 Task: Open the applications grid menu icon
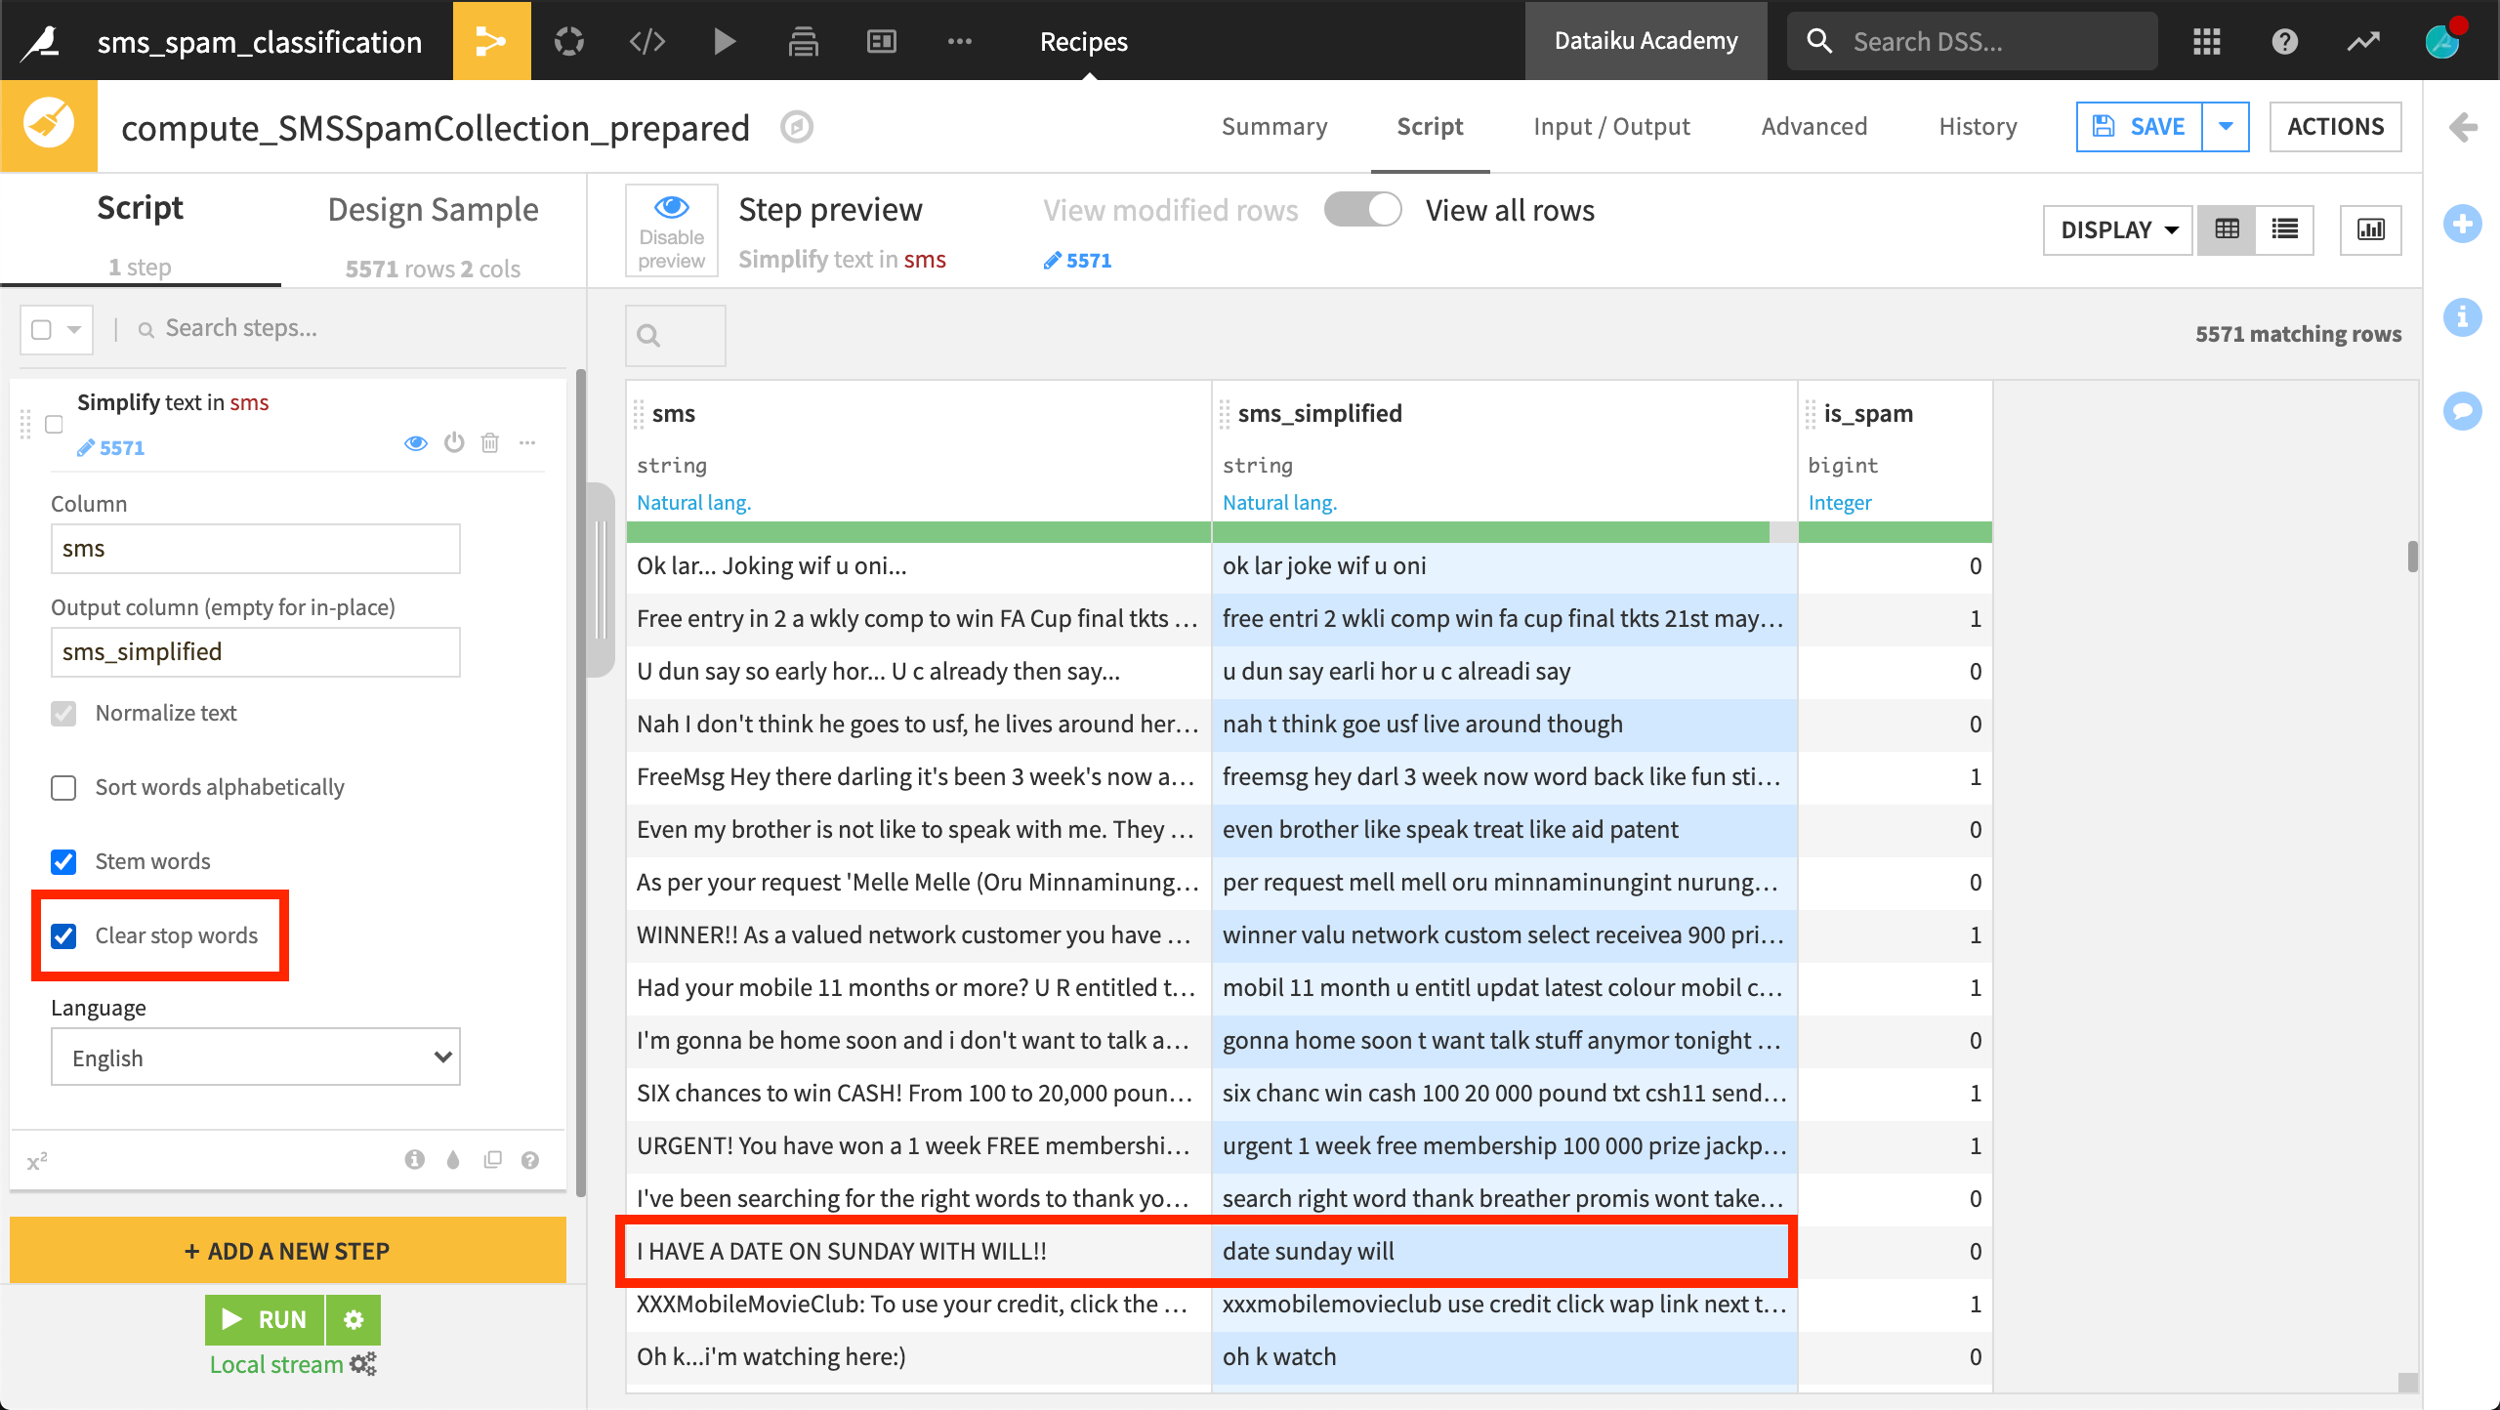[2206, 41]
